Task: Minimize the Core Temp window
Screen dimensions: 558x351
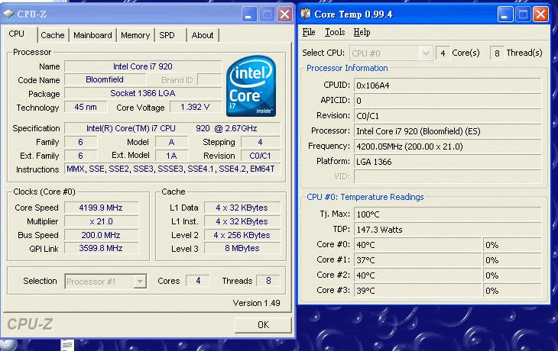Action: tap(505, 14)
